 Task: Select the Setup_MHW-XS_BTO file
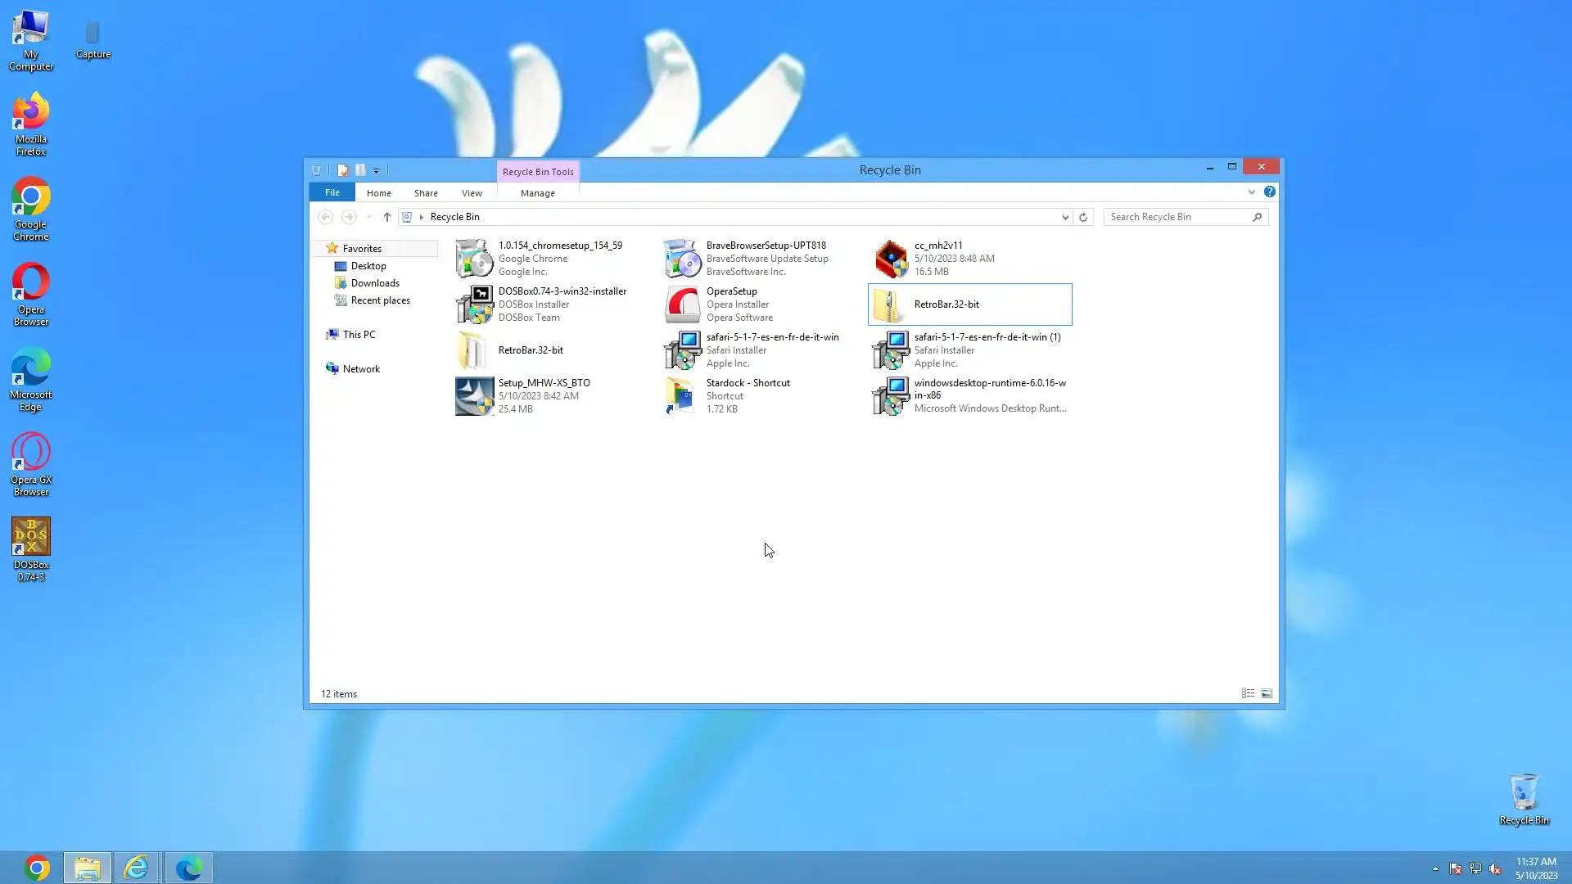point(544,395)
